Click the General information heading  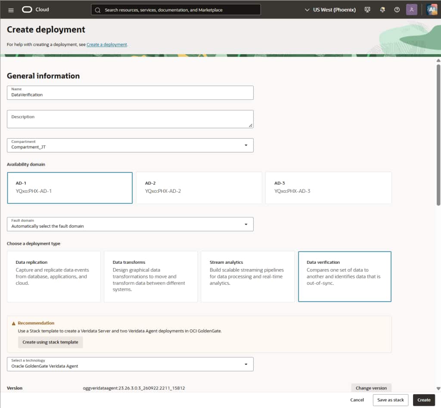click(x=43, y=76)
